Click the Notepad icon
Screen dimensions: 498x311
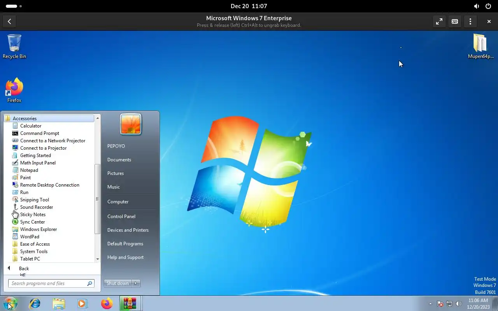[15, 170]
